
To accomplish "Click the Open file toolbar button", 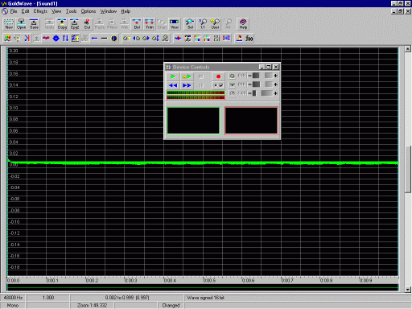I will pyautogui.click(x=22, y=24).
